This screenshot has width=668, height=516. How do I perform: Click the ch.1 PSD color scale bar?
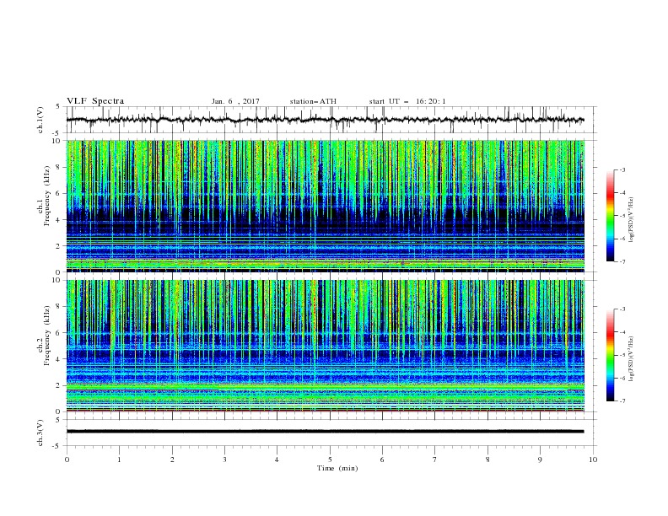(x=610, y=216)
